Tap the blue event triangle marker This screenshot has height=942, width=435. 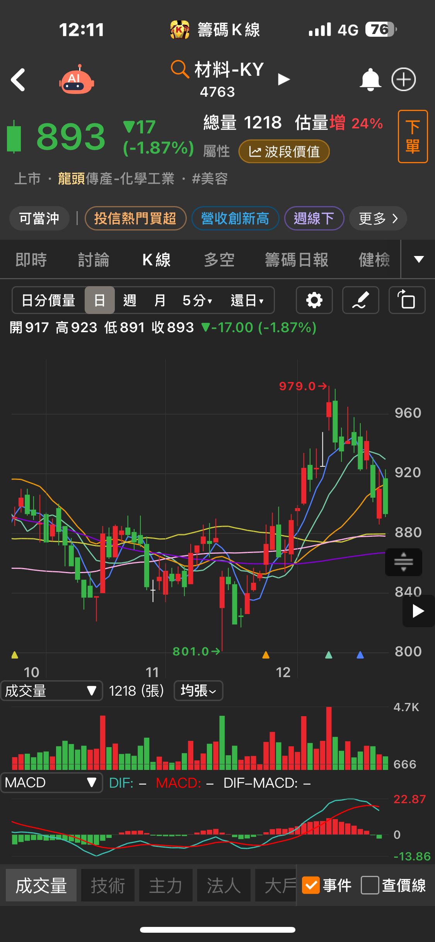[360, 655]
